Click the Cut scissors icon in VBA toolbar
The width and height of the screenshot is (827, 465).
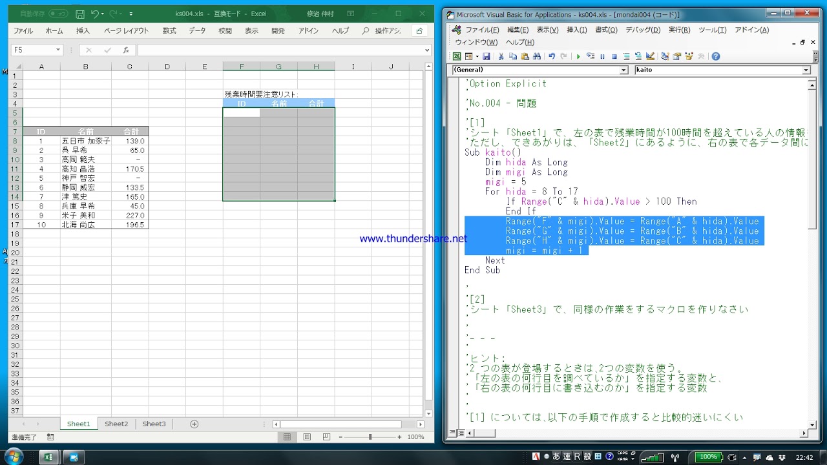pyautogui.click(x=501, y=57)
